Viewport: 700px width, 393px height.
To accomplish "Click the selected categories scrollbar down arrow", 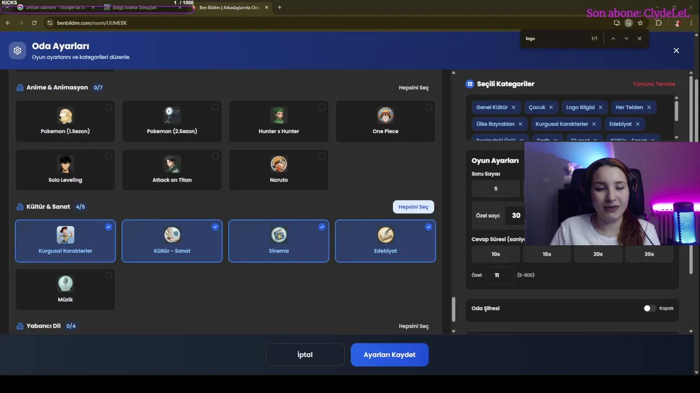I will [x=676, y=138].
